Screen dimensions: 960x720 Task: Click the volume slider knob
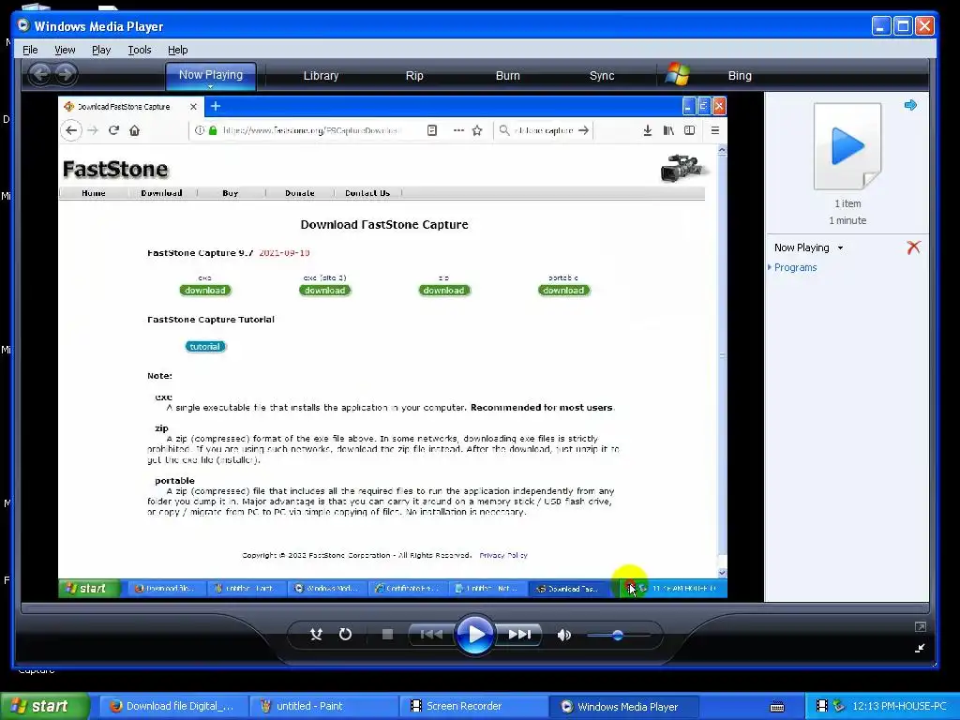pos(617,636)
